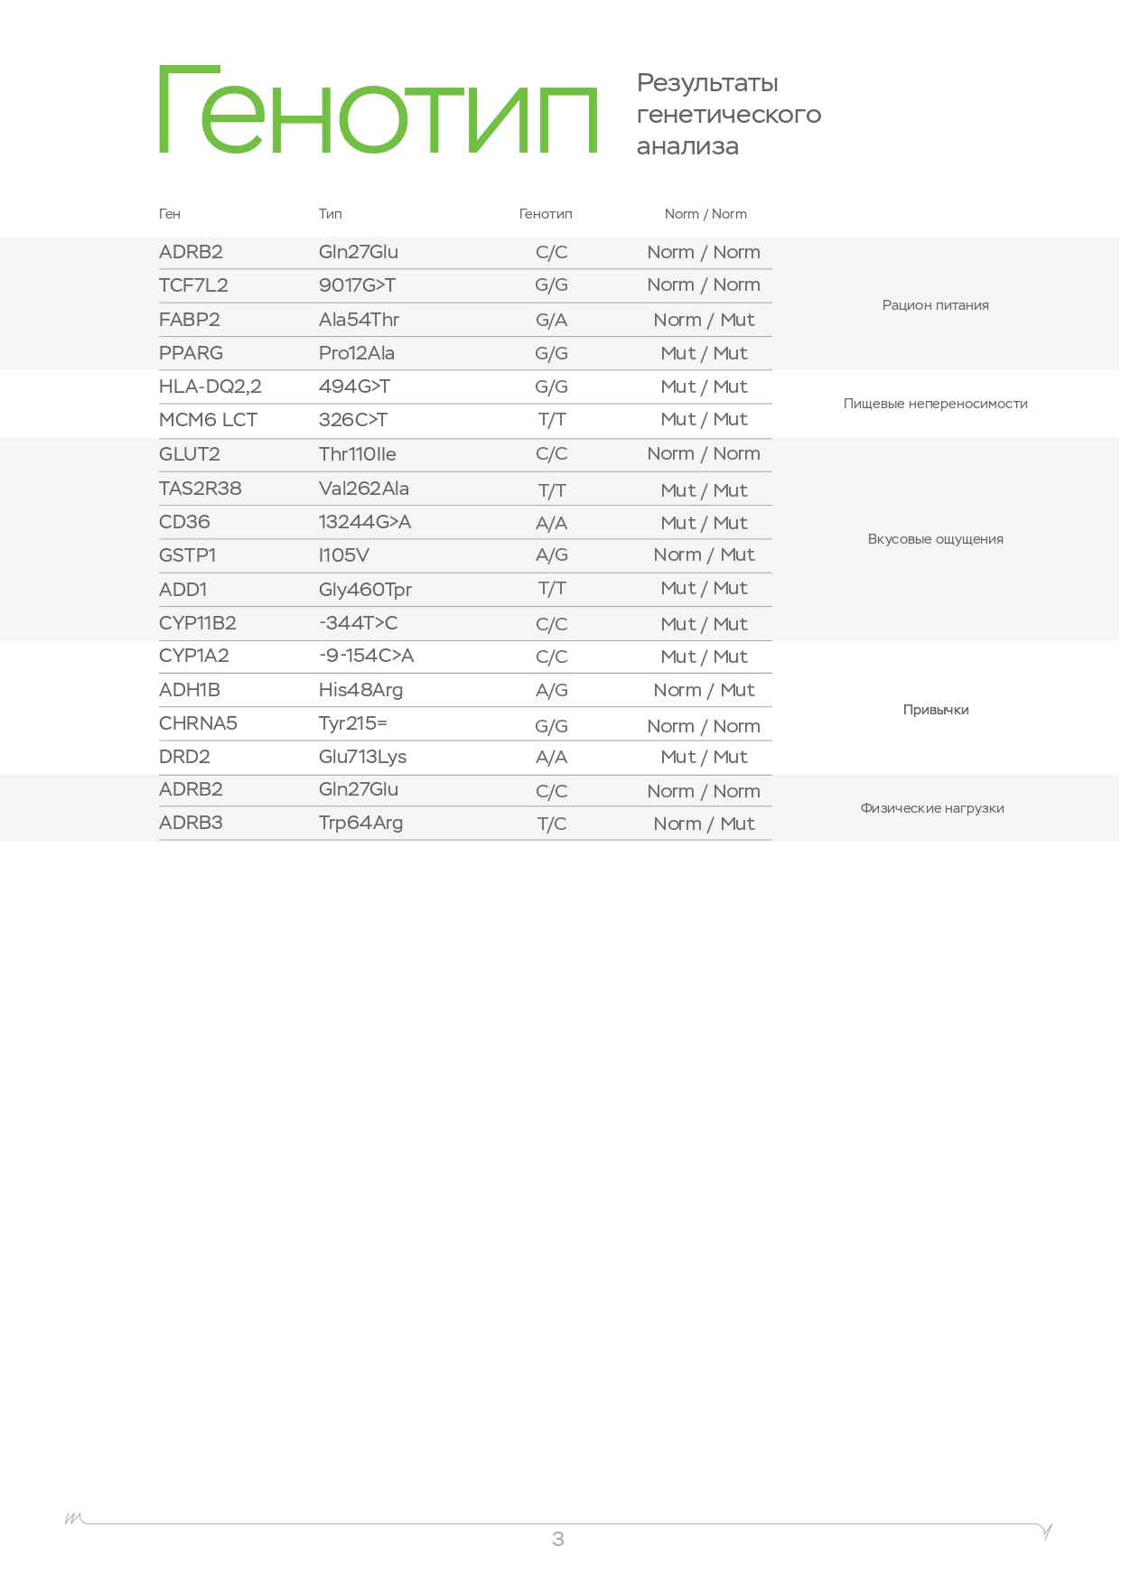Viewport: 1121px width, 1584px height.
Task: Select the MCM6 LCT gene name
Action: click(208, 420)
